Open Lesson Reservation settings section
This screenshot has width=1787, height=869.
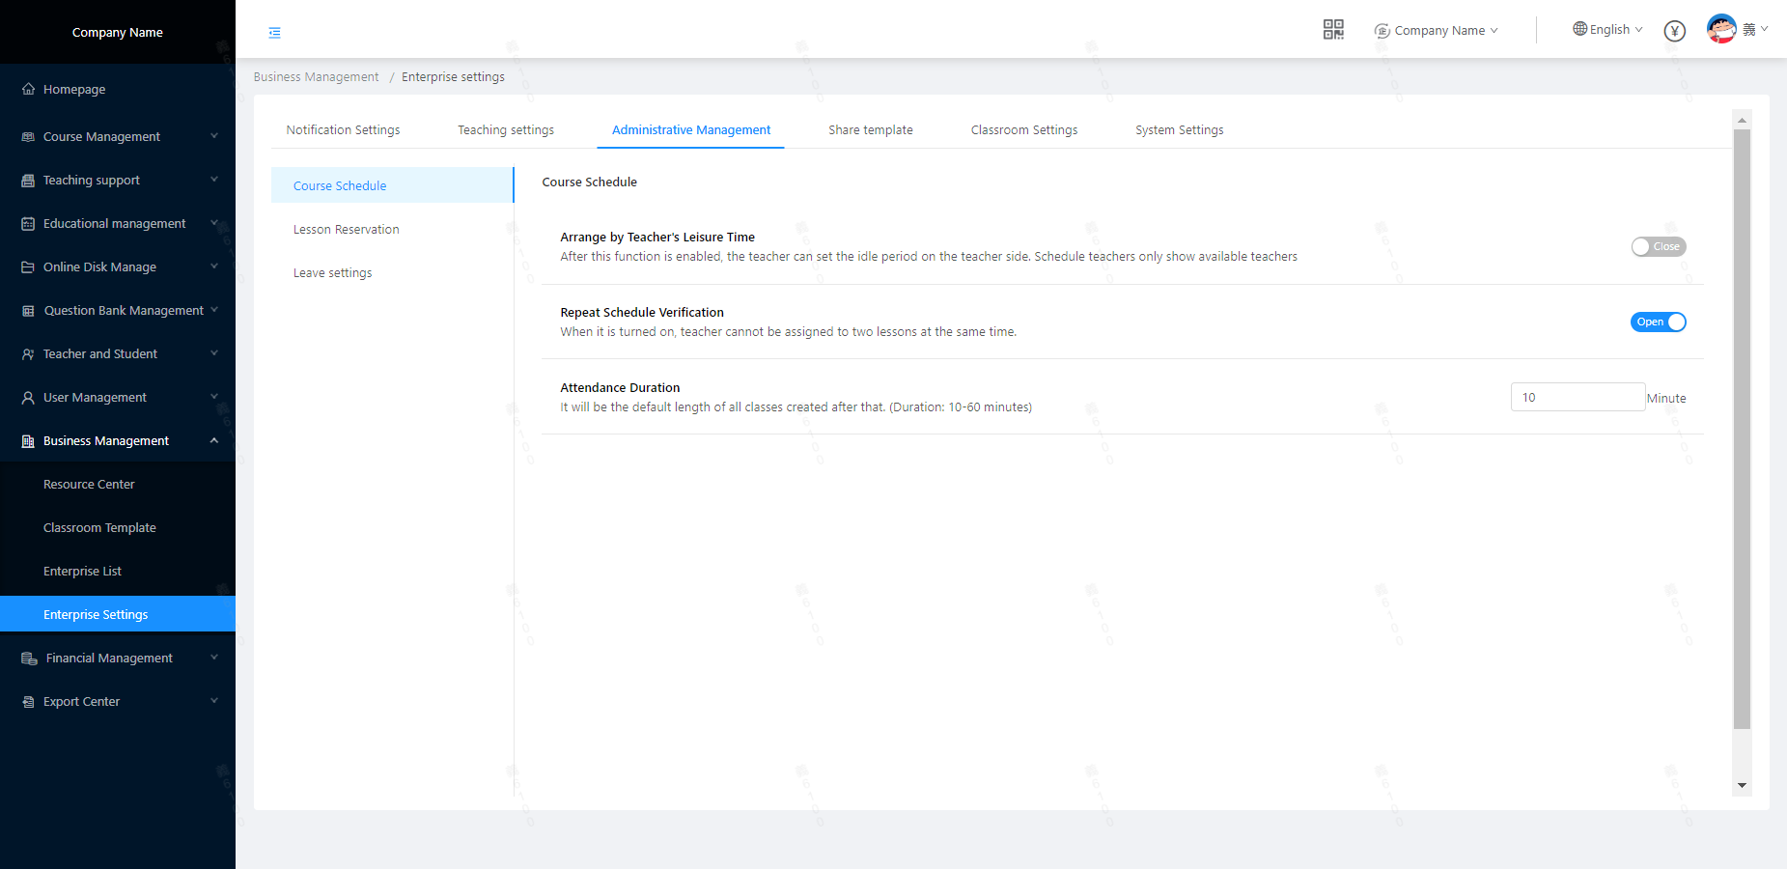[x=346, y=230]
